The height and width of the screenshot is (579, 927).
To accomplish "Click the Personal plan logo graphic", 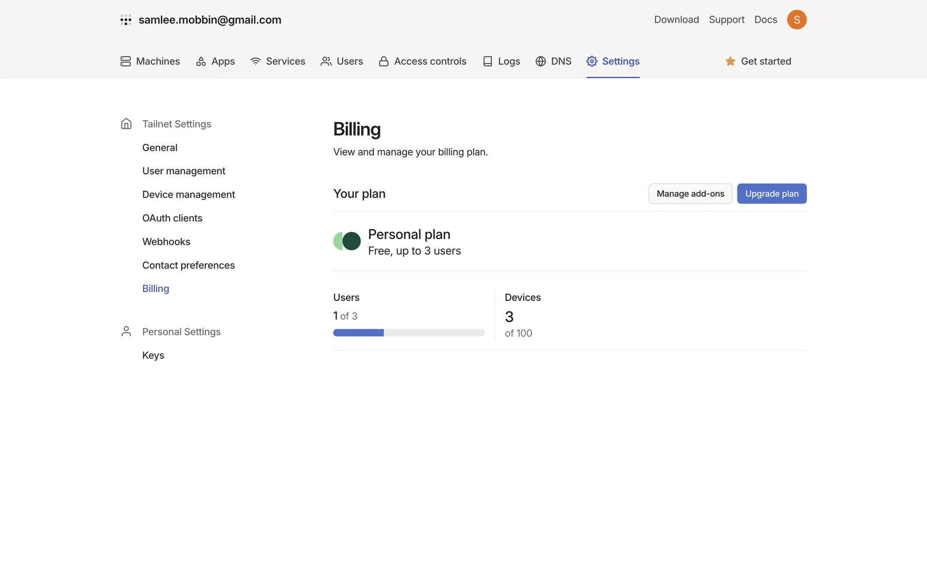I will [x=347, y=241].
